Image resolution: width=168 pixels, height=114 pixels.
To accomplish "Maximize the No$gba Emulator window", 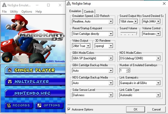I will pos(48,5).
